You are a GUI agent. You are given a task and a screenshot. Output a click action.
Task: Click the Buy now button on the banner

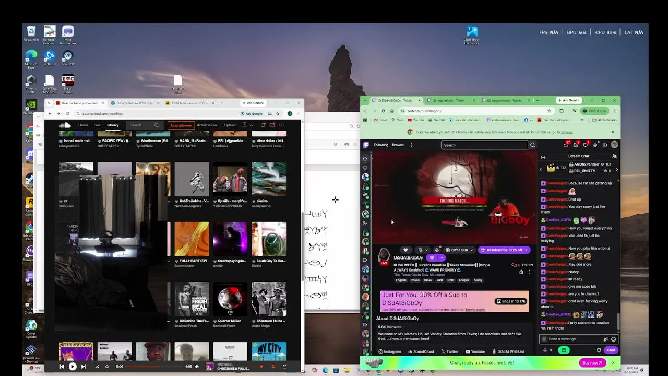592,362
